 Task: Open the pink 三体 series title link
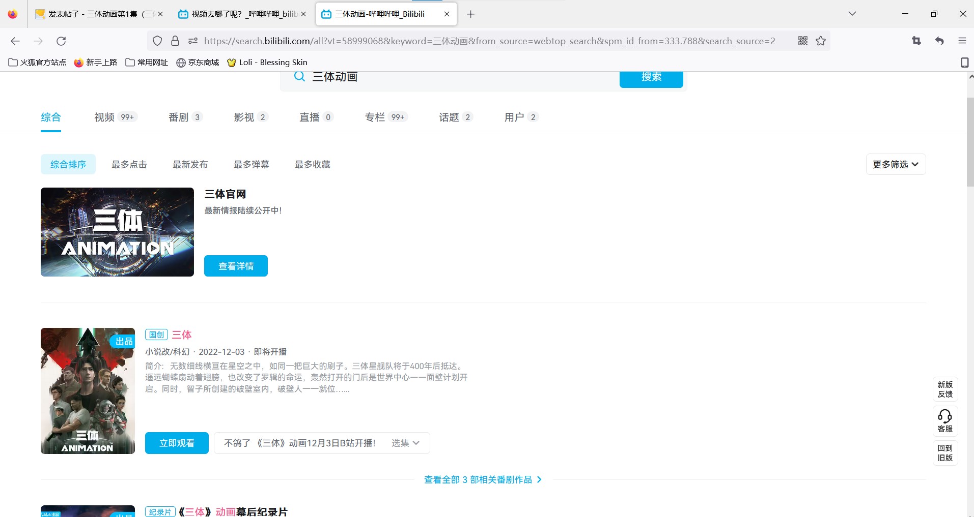point(182,334)
